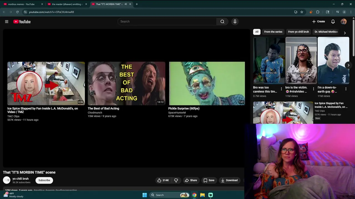The height and width of the screenshot is (199, 355).
Task: Install app icon in address bar
Action: click(x=296, y=12)
